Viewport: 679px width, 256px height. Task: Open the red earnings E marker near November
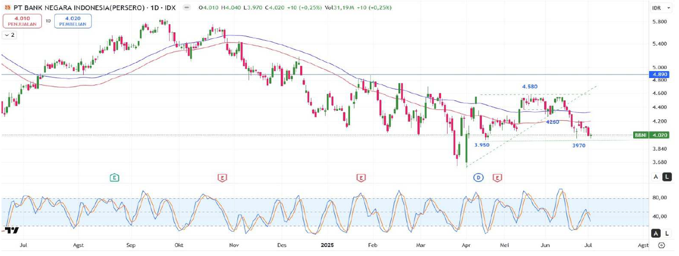click(222, 177)
